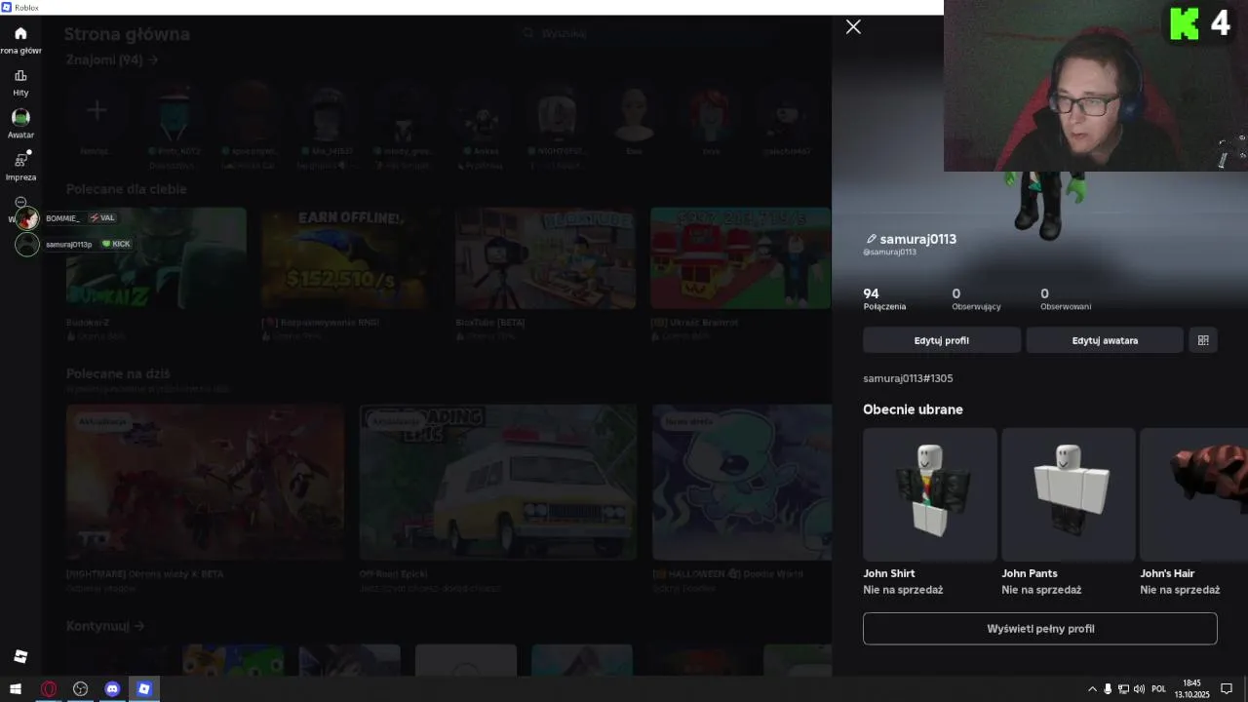Click the Edytuj awatara button
Viewport: 1248px width, 702px height.
(1105, 340)
